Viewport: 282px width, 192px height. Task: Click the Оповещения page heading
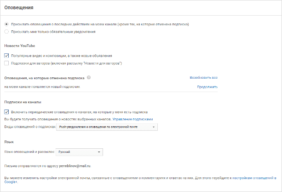(x=19, y=7)
